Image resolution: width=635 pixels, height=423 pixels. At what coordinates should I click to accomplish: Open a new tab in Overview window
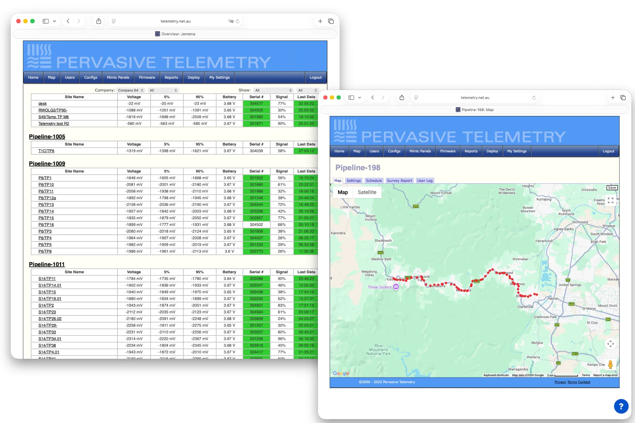point(320,21)
